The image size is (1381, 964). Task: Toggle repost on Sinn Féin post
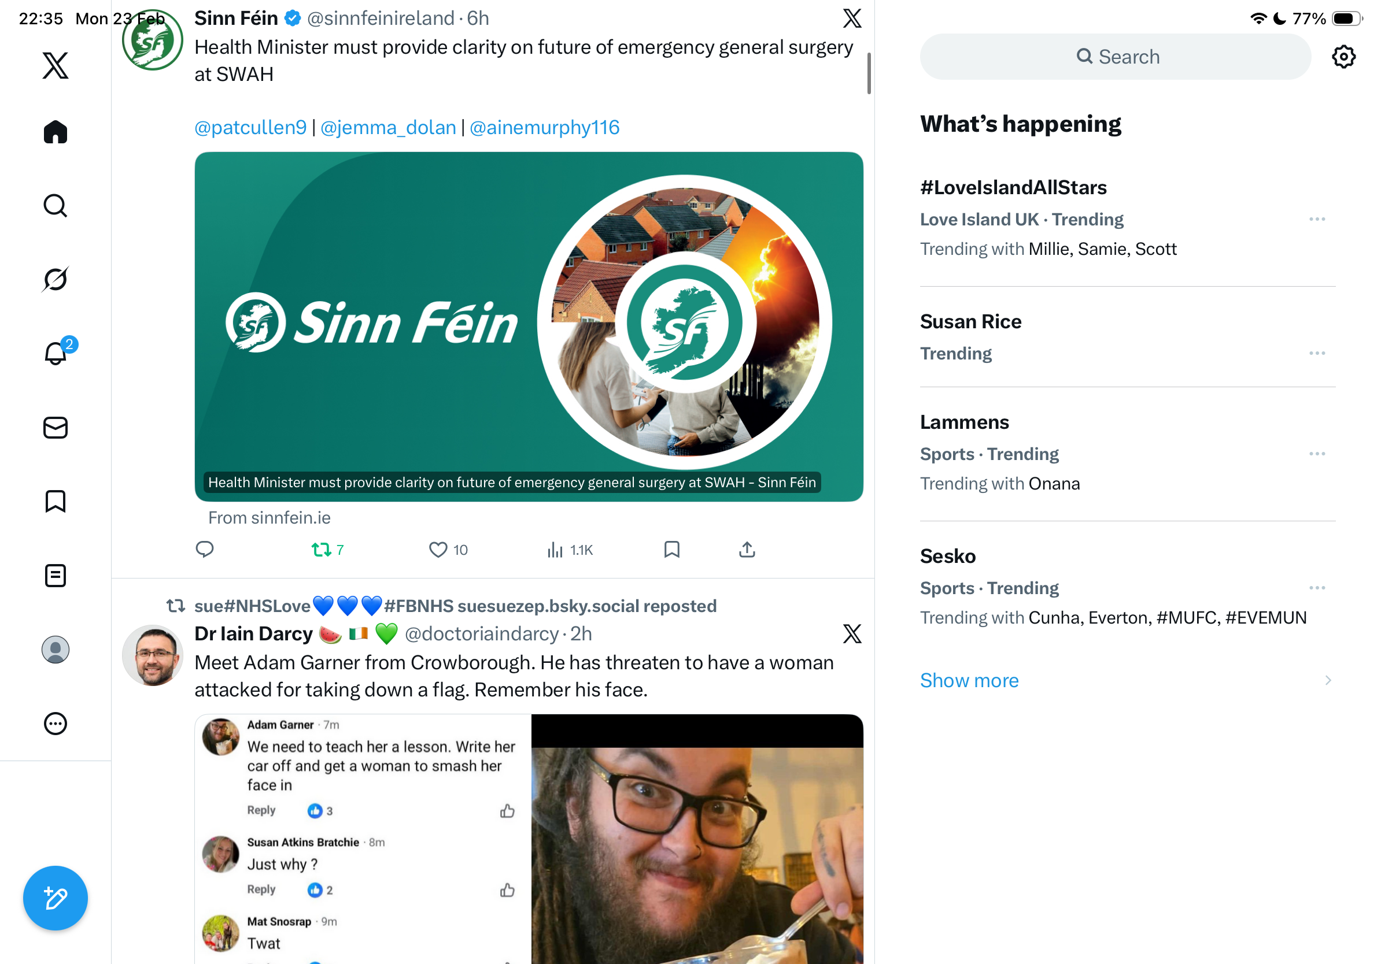pos(328,549)
